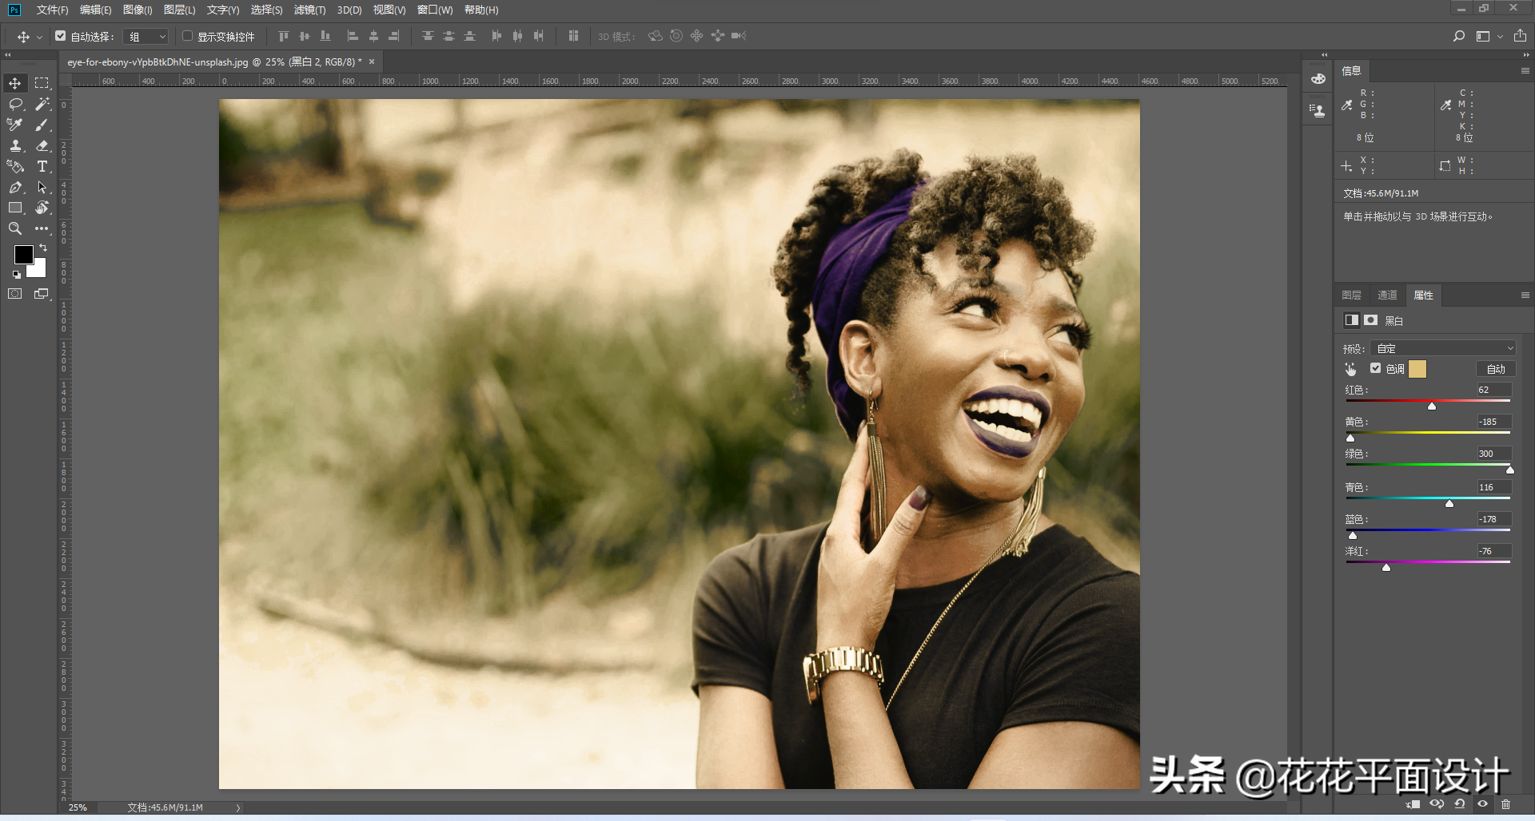1535x821 pixels.
Task: Delete adjustment layer with the trash icon
Action: coord(1506,804)
